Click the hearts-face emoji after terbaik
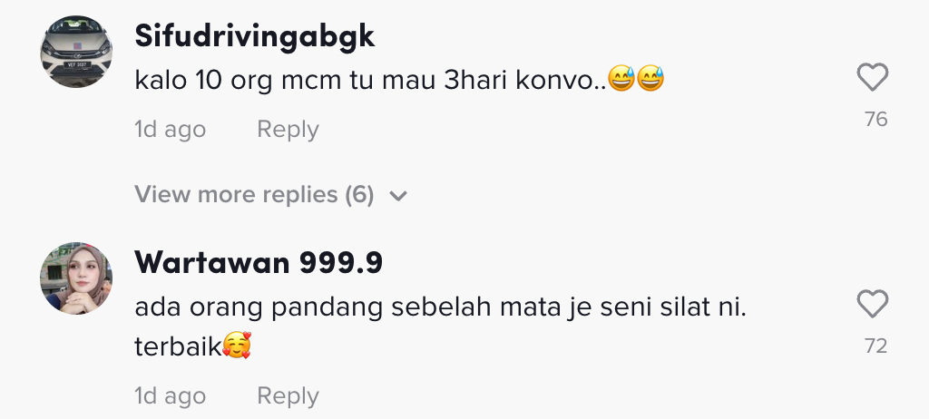The image size is (929, 419). (237, 346)
